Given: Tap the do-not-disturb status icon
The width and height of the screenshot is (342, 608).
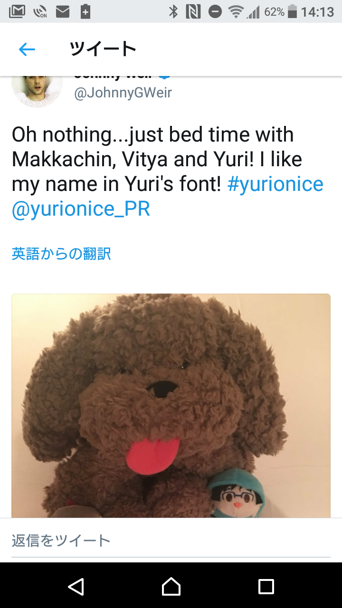Looking at the screenshot, I should [215, 12].
